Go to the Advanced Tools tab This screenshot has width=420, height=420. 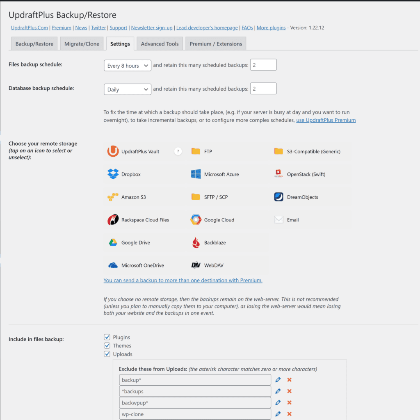click(x=160, y=43)
